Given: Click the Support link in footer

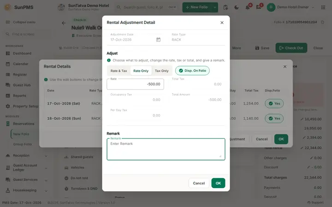Looking at the screenshot, I should (315, 202).
